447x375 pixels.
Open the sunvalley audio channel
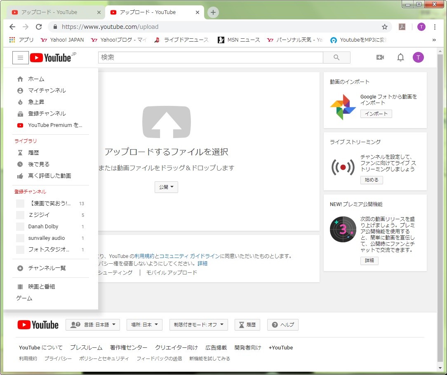51,238
